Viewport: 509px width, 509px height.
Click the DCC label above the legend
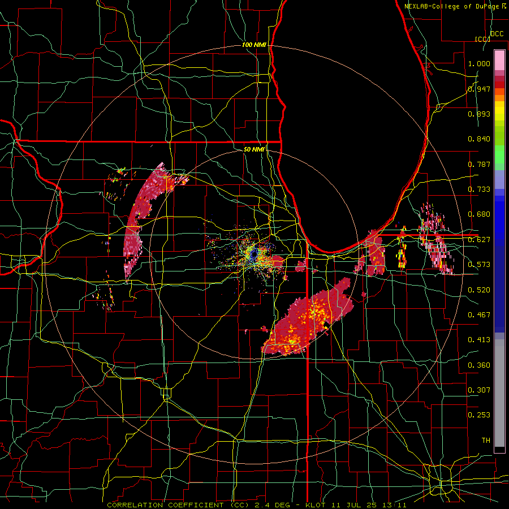point(497,34)
